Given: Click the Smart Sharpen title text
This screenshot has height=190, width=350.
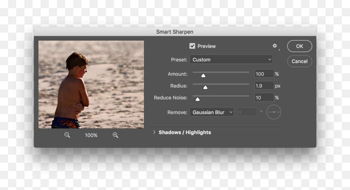Looking at the screenshot, I should point(175,32).
